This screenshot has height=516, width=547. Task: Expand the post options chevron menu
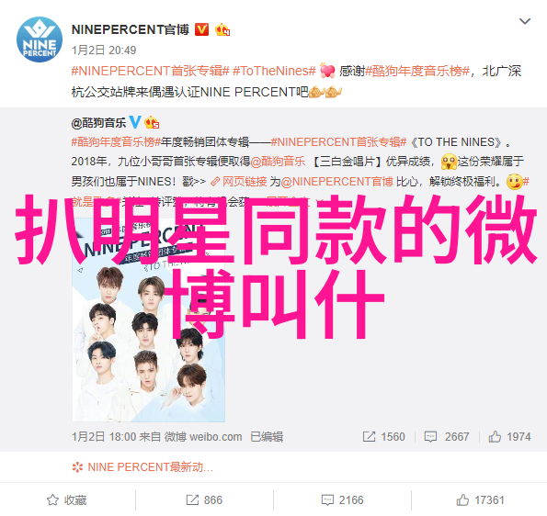pos(525,21)
